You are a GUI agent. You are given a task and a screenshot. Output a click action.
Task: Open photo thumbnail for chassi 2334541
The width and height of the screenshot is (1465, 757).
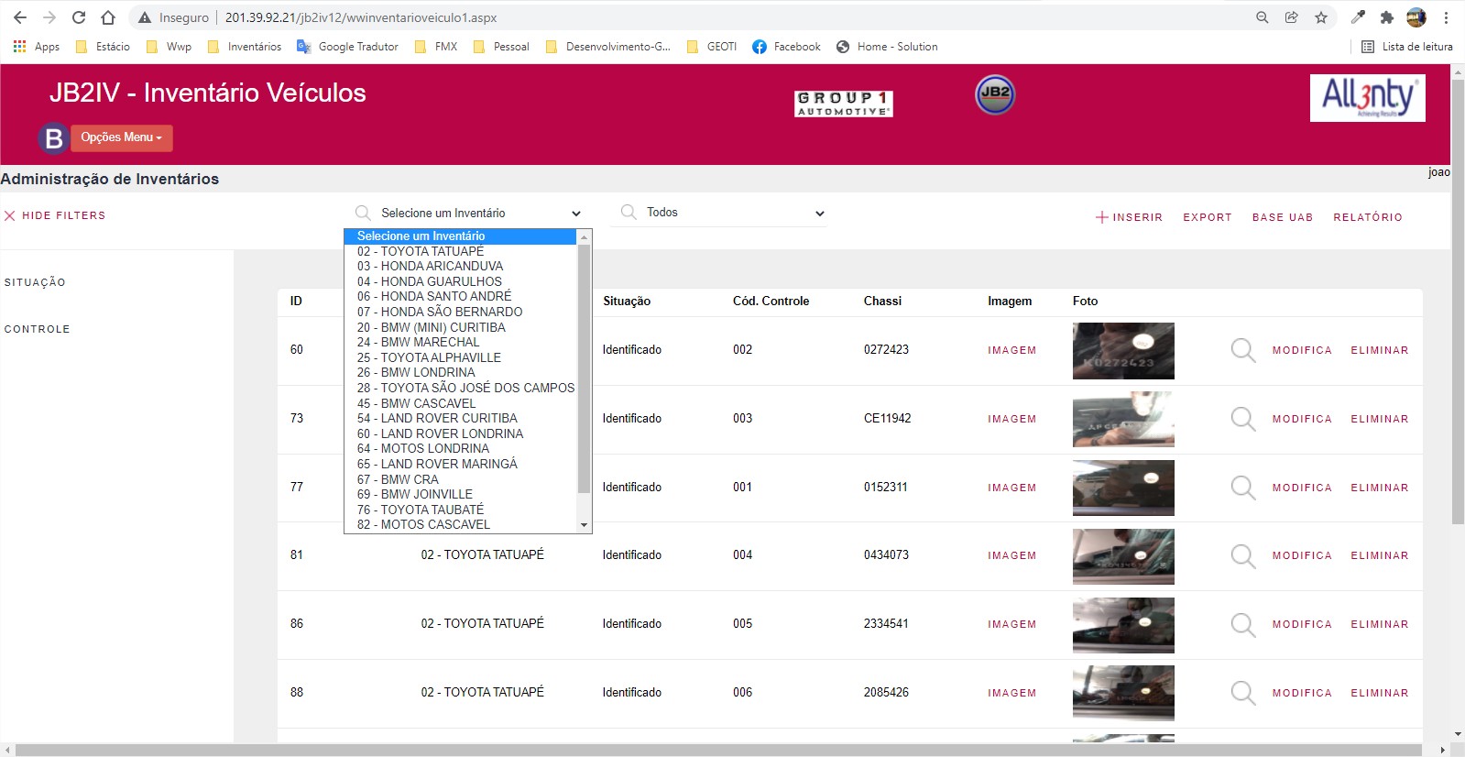1123,625
